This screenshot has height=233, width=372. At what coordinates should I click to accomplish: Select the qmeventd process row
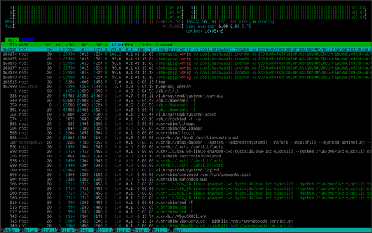186,175
